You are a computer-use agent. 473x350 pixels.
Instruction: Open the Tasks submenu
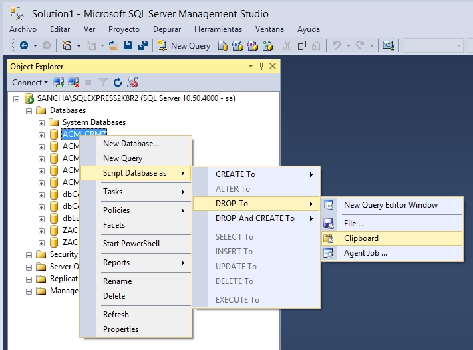pyautogui.click(x=136, y=192)
